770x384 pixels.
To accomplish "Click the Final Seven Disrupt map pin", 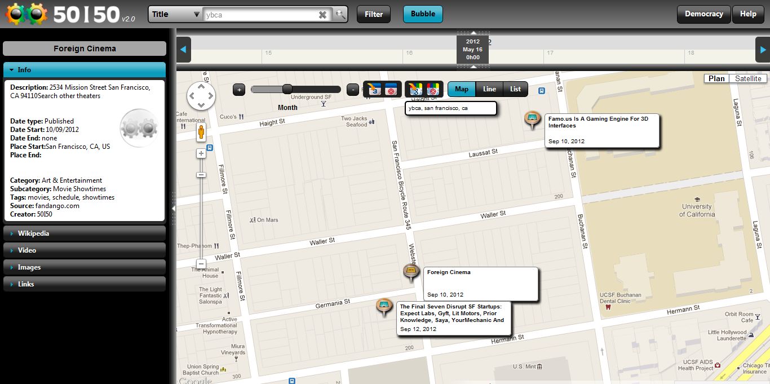I will [384, 307].
